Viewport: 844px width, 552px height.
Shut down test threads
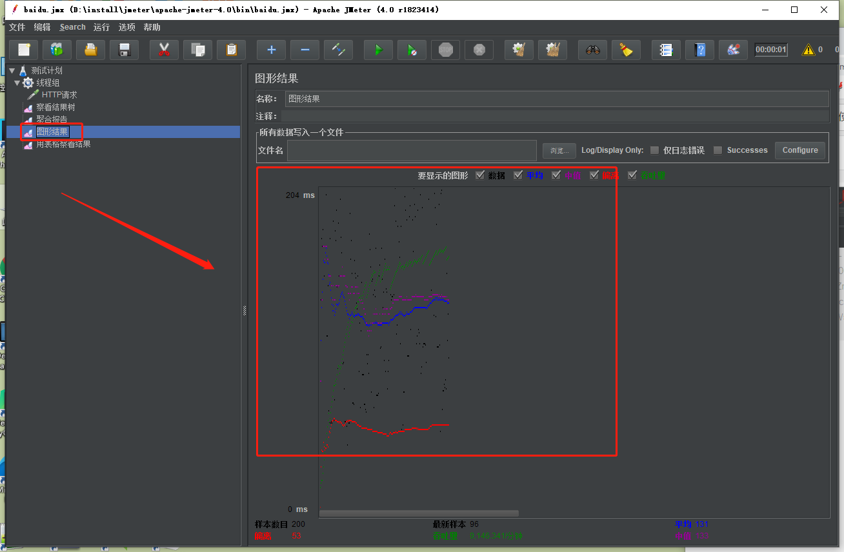pos(479,50)
